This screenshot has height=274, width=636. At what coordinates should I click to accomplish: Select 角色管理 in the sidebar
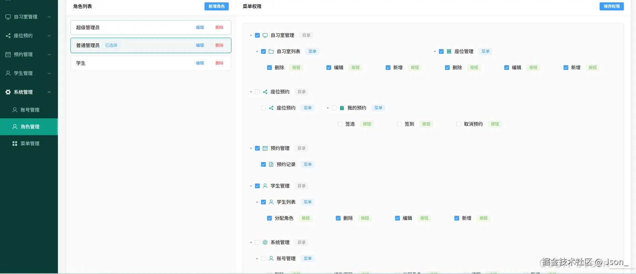point(29,127)
